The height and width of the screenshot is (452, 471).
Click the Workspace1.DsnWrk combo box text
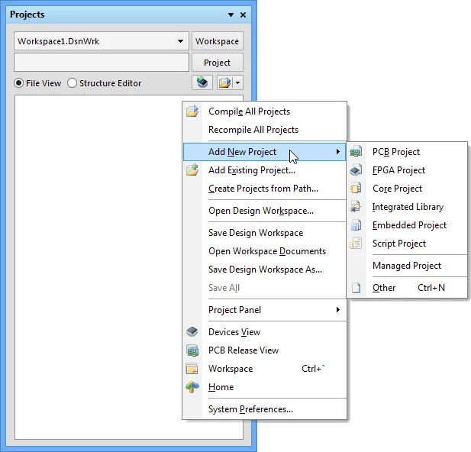pos(58,41)
